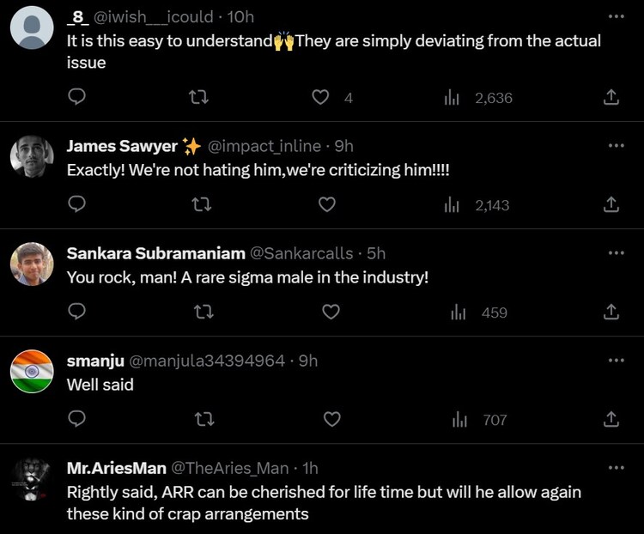This screenshot has width=644, height=534.
Task: Open view count 459 analytics
Action: [479, 313]
